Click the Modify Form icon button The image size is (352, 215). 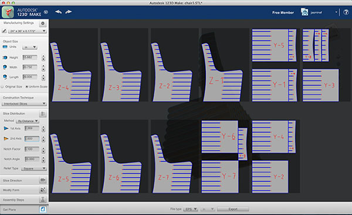click(43, 190)
